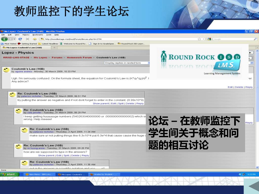
Task: Open the Getting Started bookmark
Action: [x=27, y=44]
